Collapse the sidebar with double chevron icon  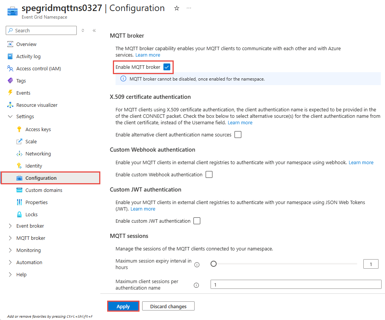(x=94, y=30)
